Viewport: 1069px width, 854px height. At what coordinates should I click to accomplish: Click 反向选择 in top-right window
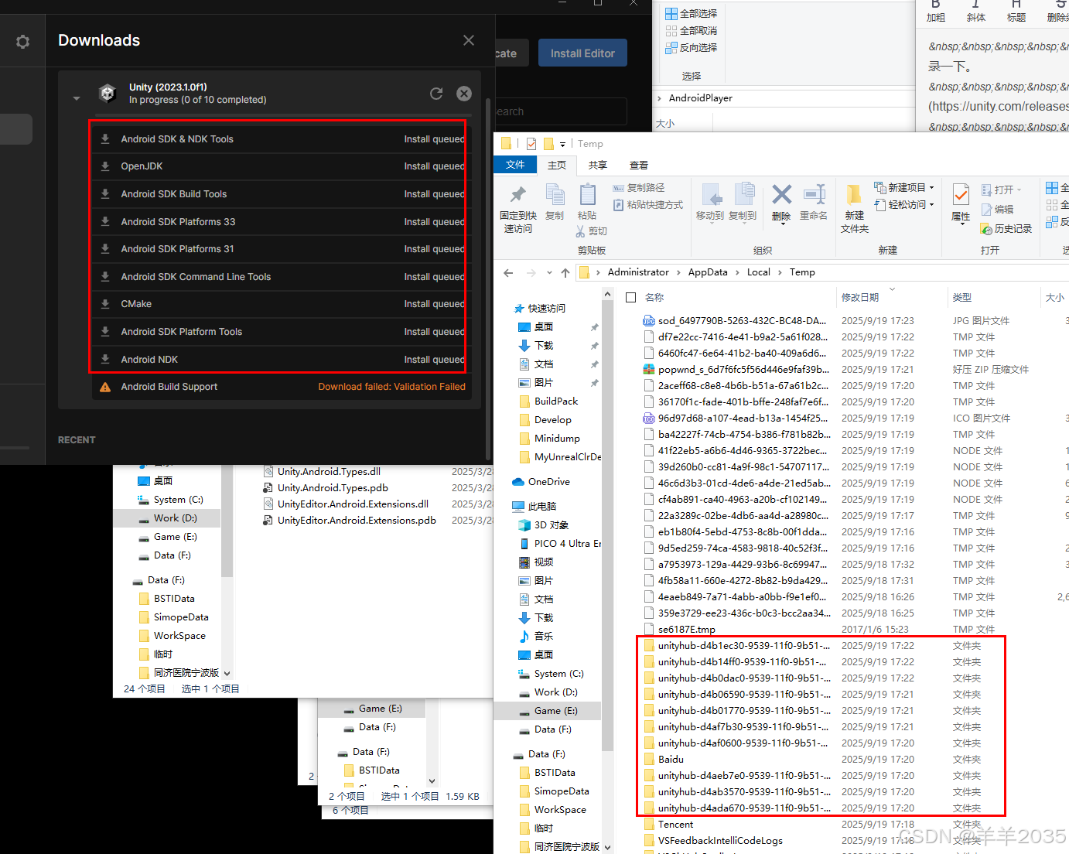pyautogui.click(x=692, y=48)
